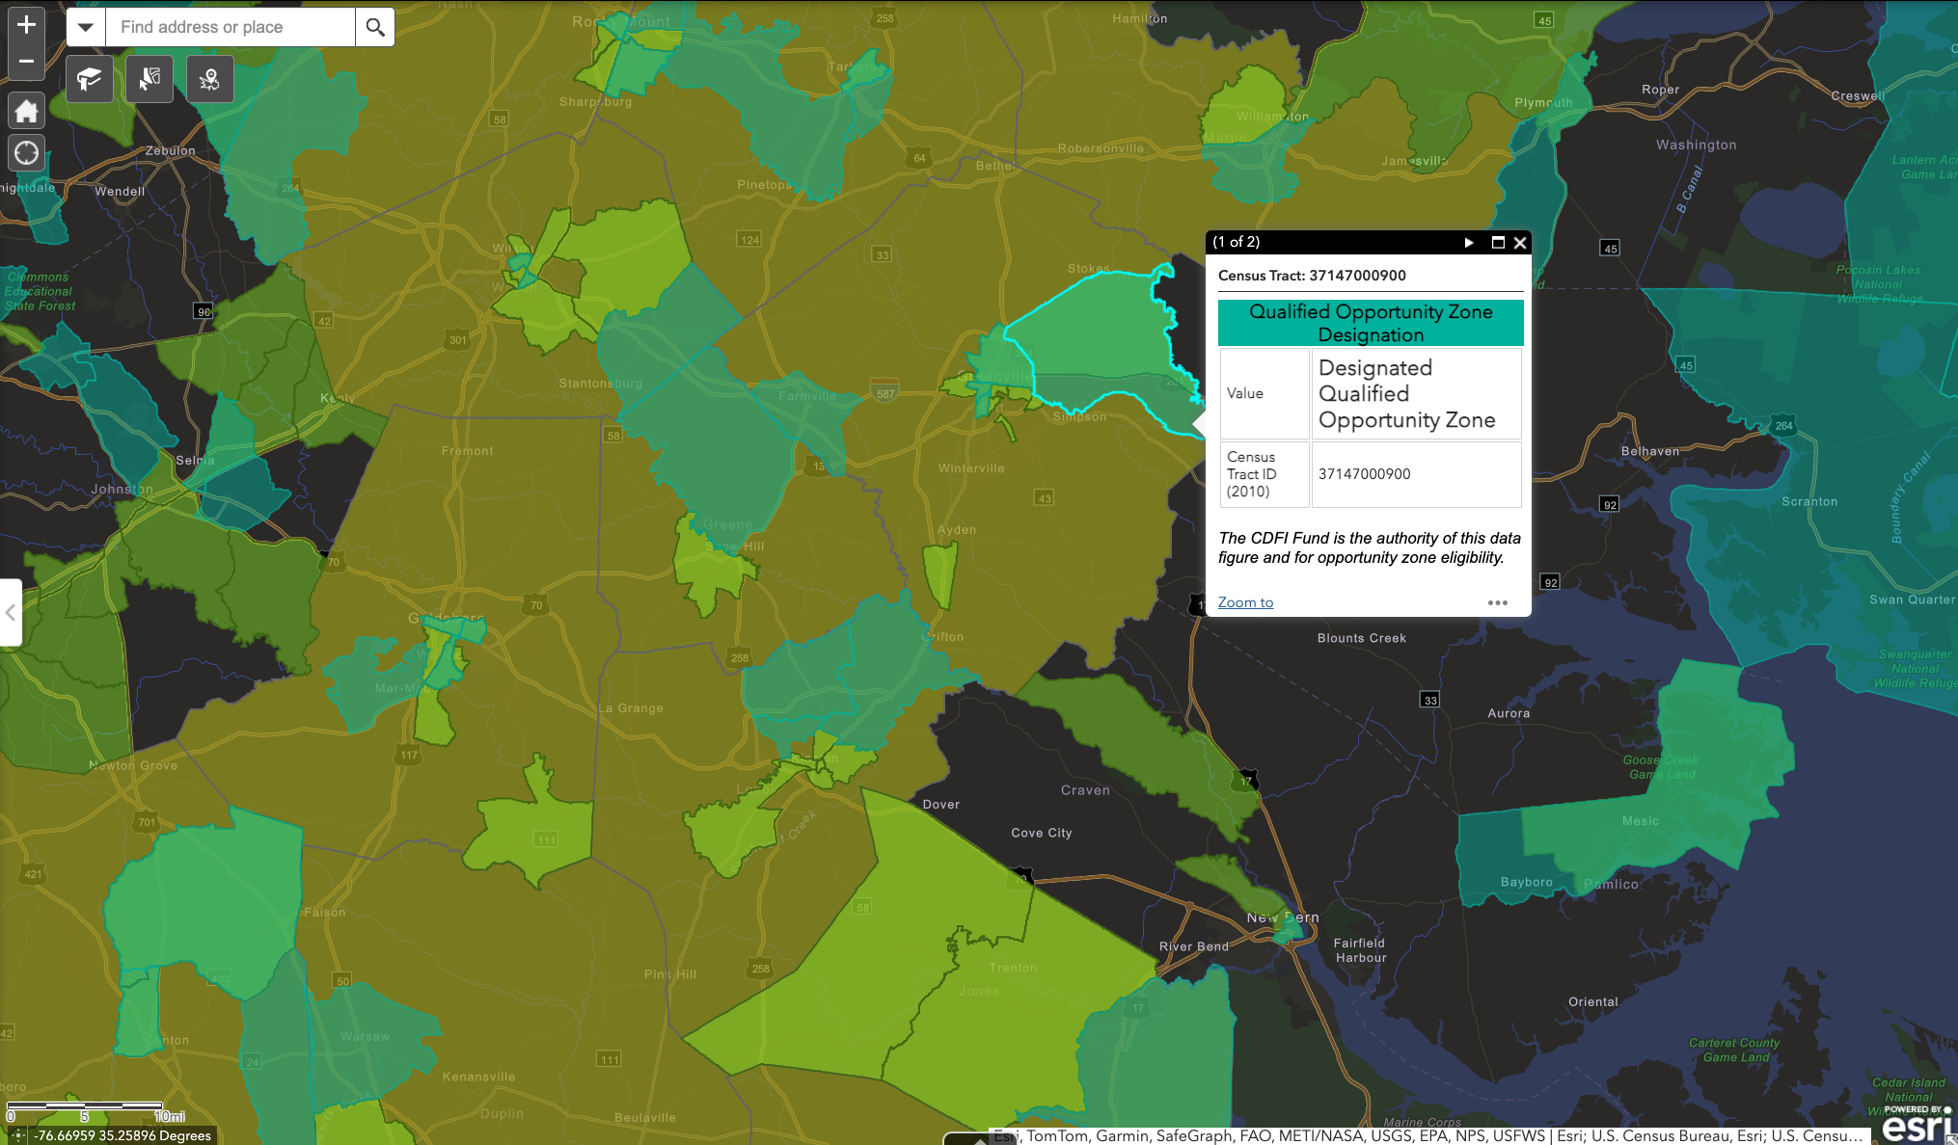This screenshot has width=1958, height=1145.
Task: Open the graduation cap info widget
Action: pyautogui.click(x=90, y=79)
